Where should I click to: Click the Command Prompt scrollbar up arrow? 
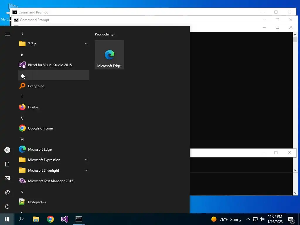pos(295,35)
